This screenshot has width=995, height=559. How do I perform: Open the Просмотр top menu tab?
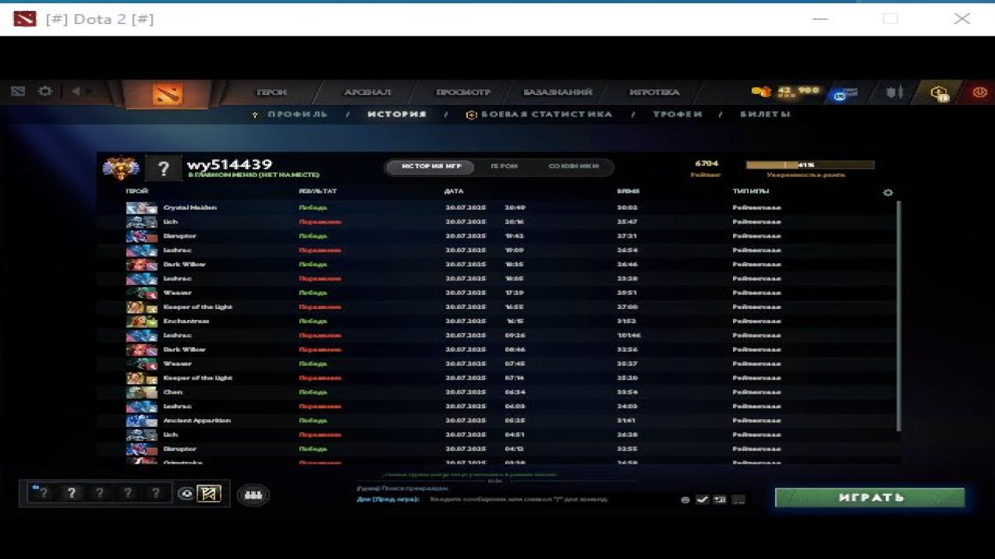tap(463, 92)
